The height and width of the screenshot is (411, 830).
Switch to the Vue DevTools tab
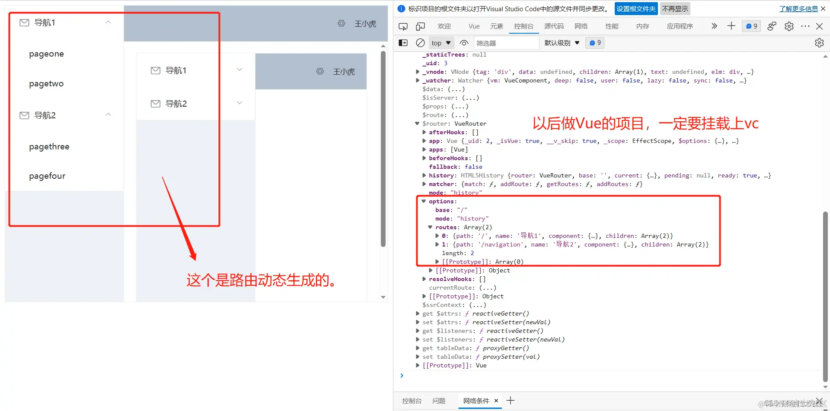coord(474,26)
